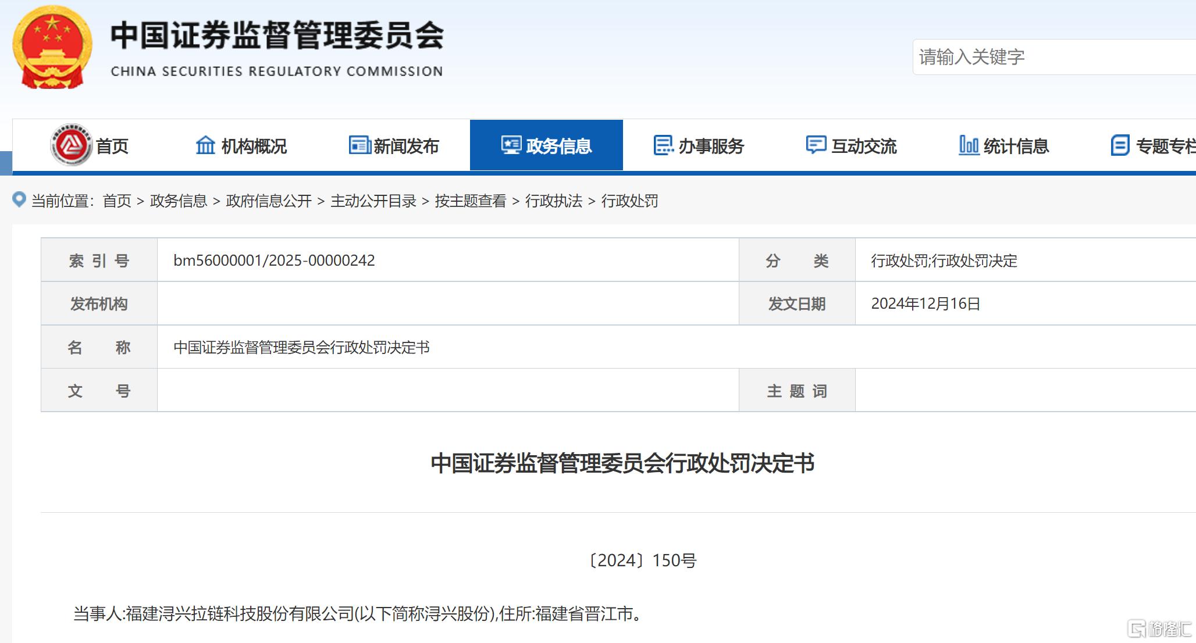Click the 名称 value 中国证券监督管理委员会行政处罚决定书 in table

[x=301, y=347]
